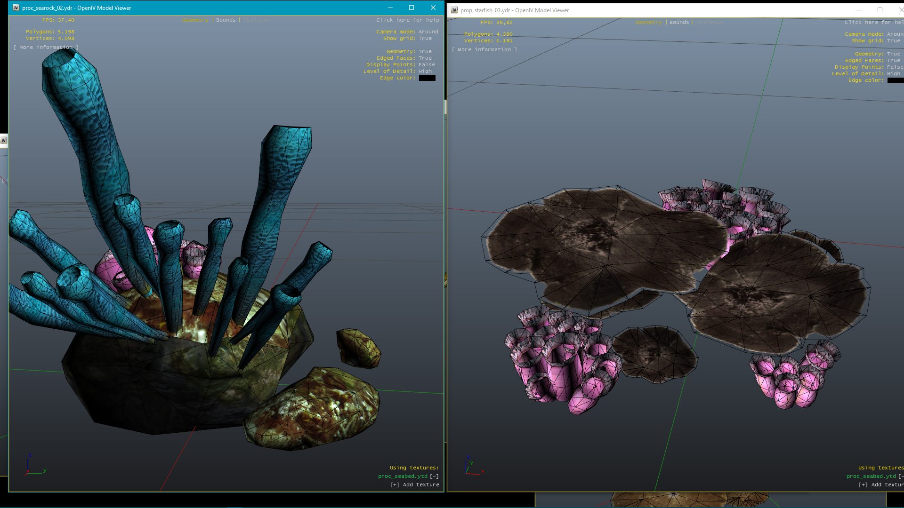The width and height of the screenshot is (904, 508).
Task: Remove proc_seabed.ytd texture with the minus button
Action: (x=434, y=476)
